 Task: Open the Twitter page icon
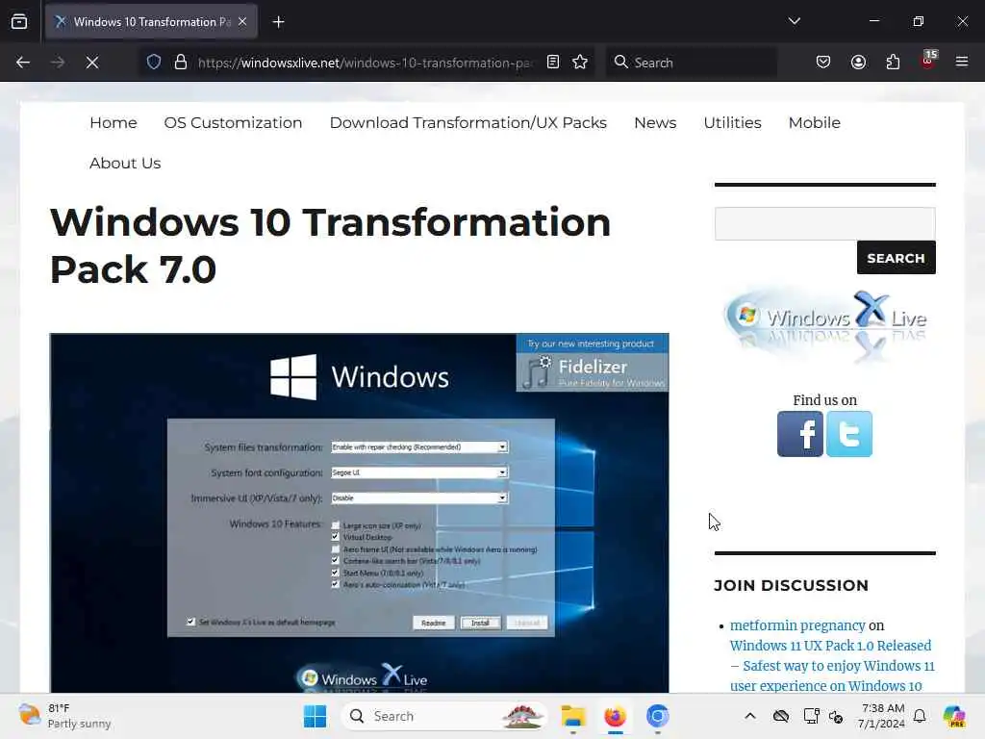[x=849, y=434]
